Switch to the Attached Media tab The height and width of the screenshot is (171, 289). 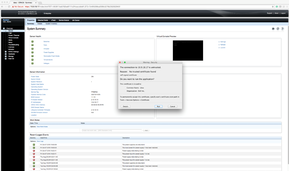click(43, 20)
